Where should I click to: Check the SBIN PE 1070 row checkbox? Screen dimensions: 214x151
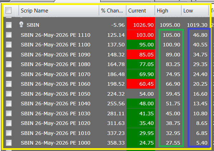point(9,74)
